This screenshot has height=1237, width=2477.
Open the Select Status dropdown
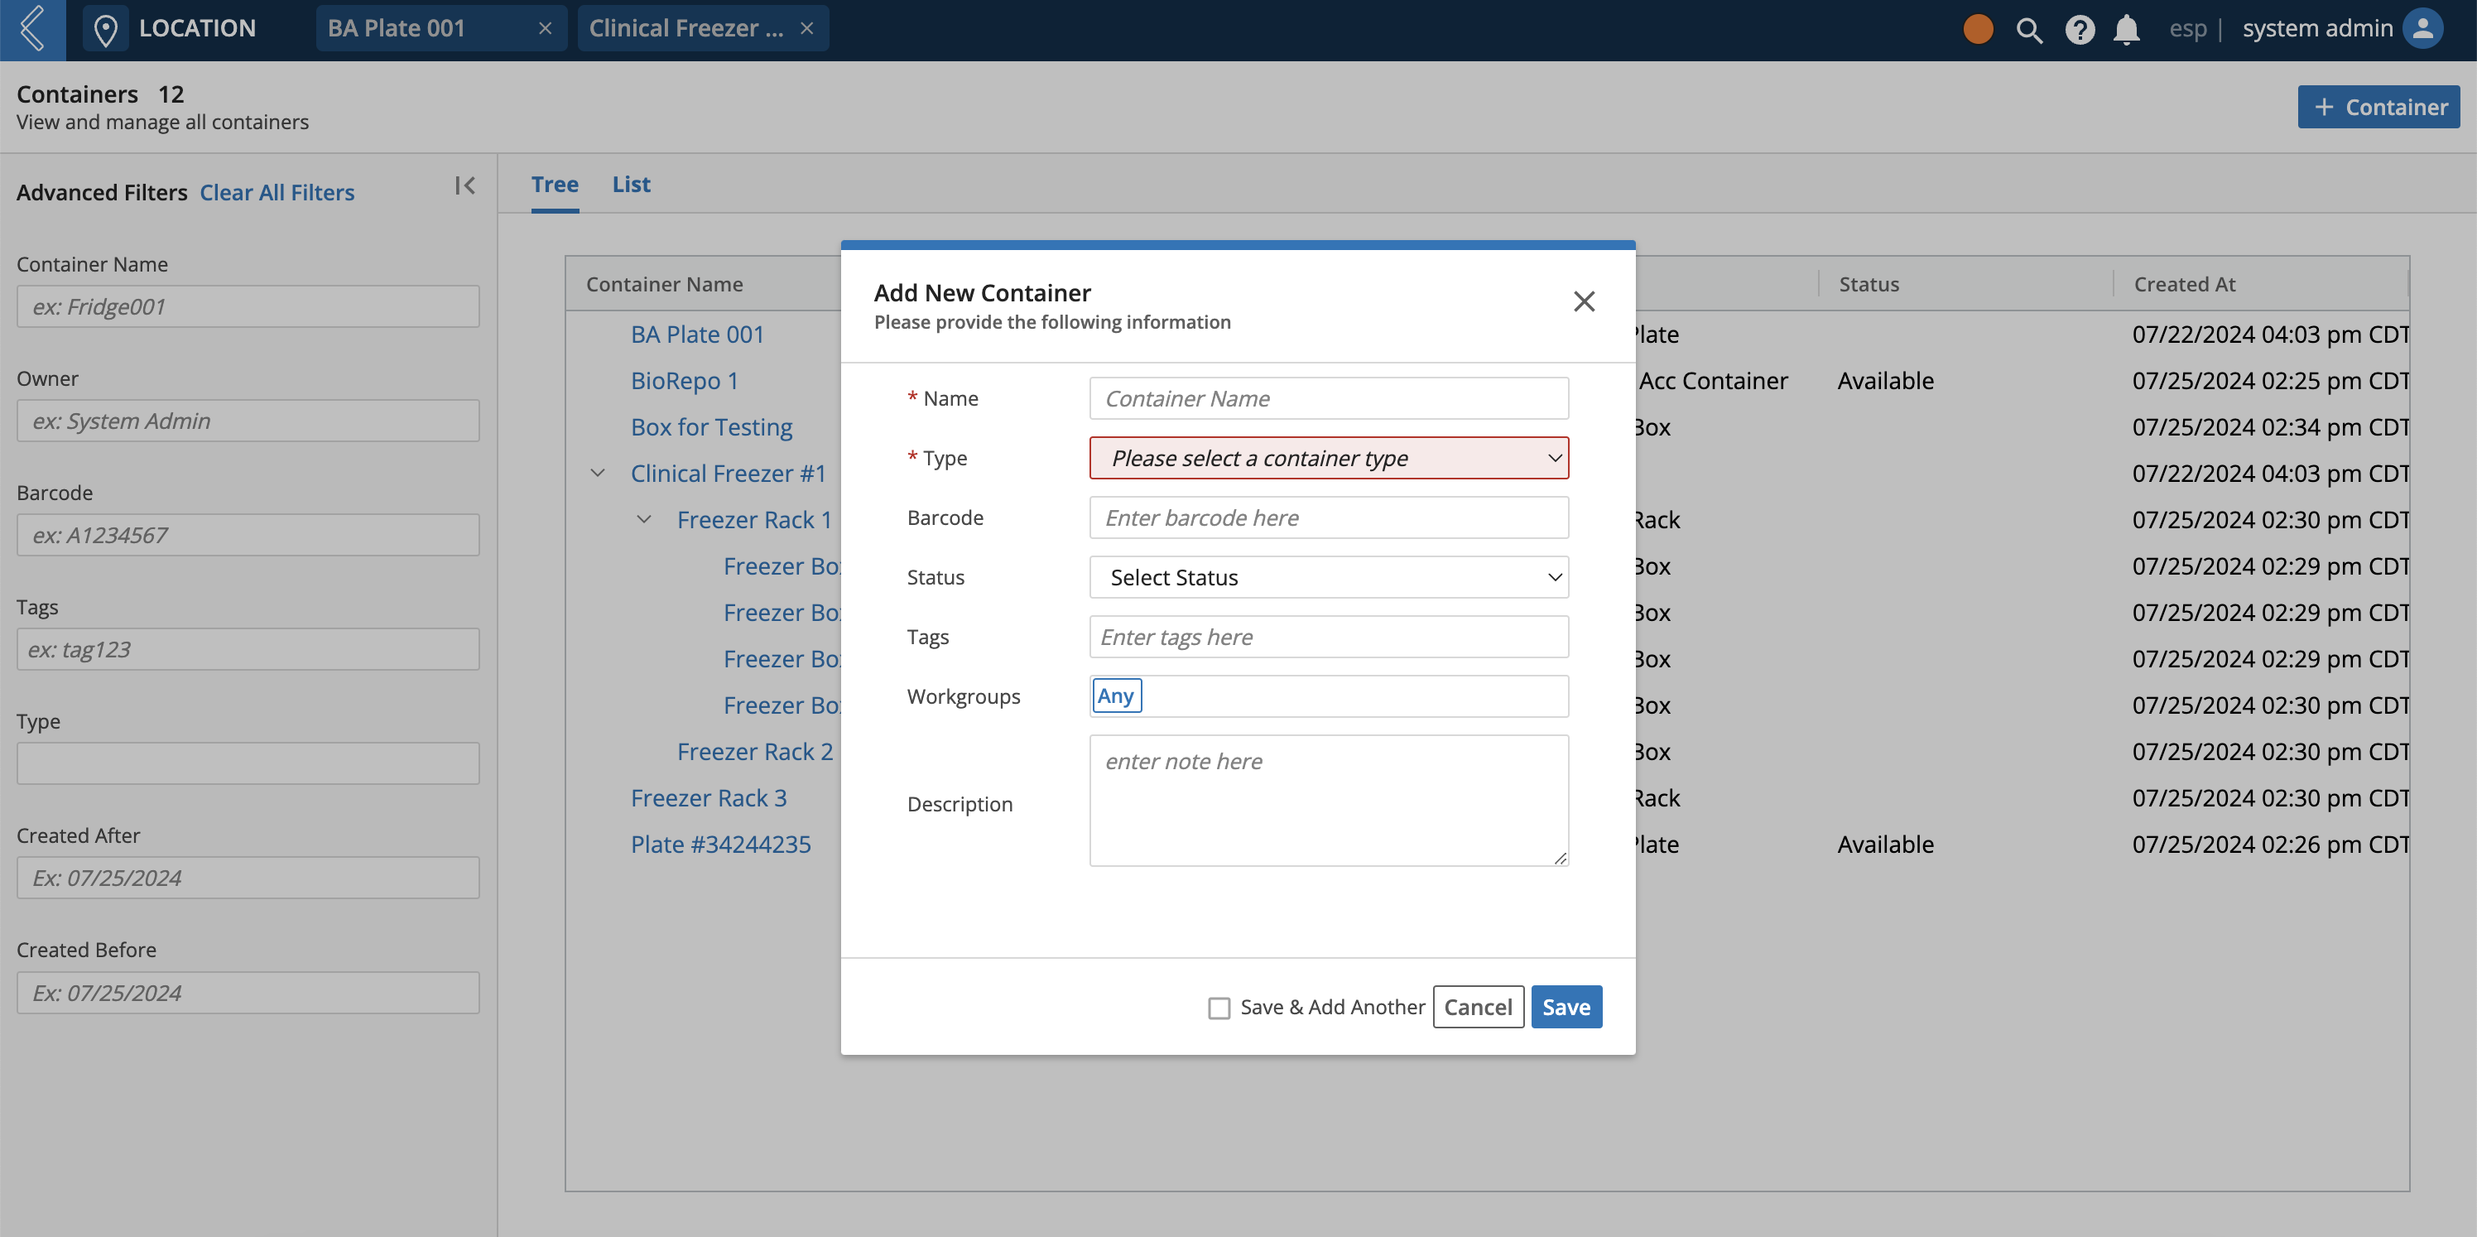pos(1329,577)
